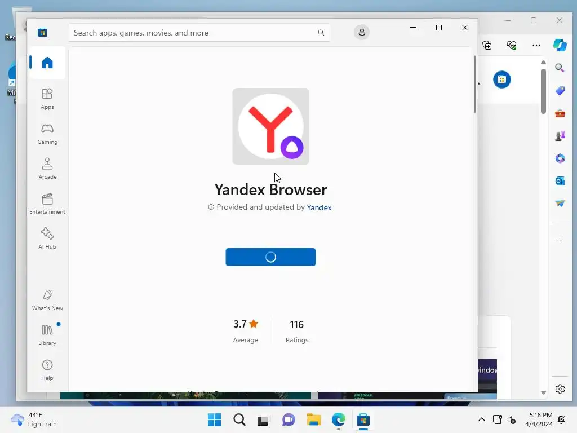Open Edge Copilot icon in sidebar
The width and height of the screenshot is (577, 433).
click(x=560, y=45)
